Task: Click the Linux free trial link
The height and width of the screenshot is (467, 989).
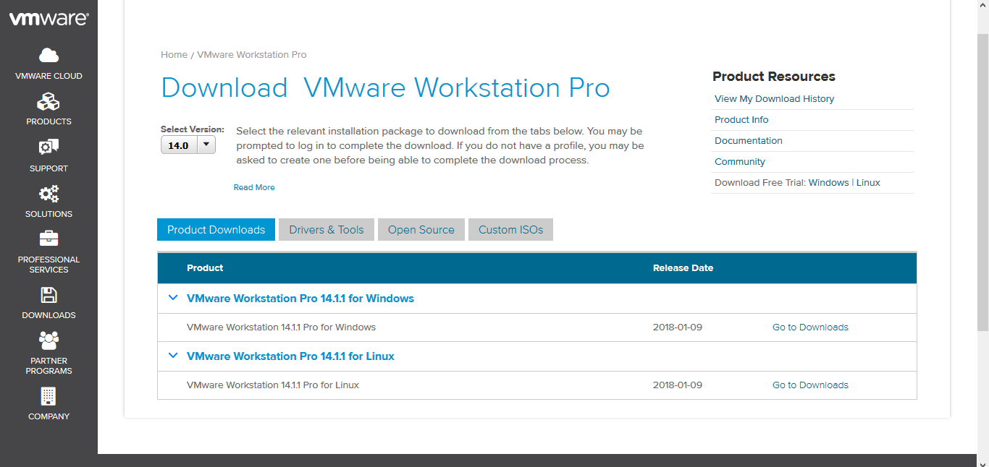Action: click(x=868, y=183)
